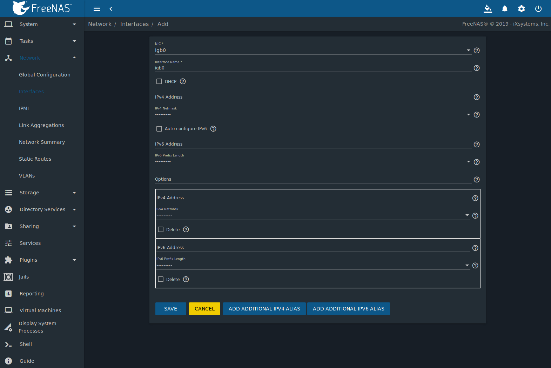Expand the System menu

pos(42,24)
